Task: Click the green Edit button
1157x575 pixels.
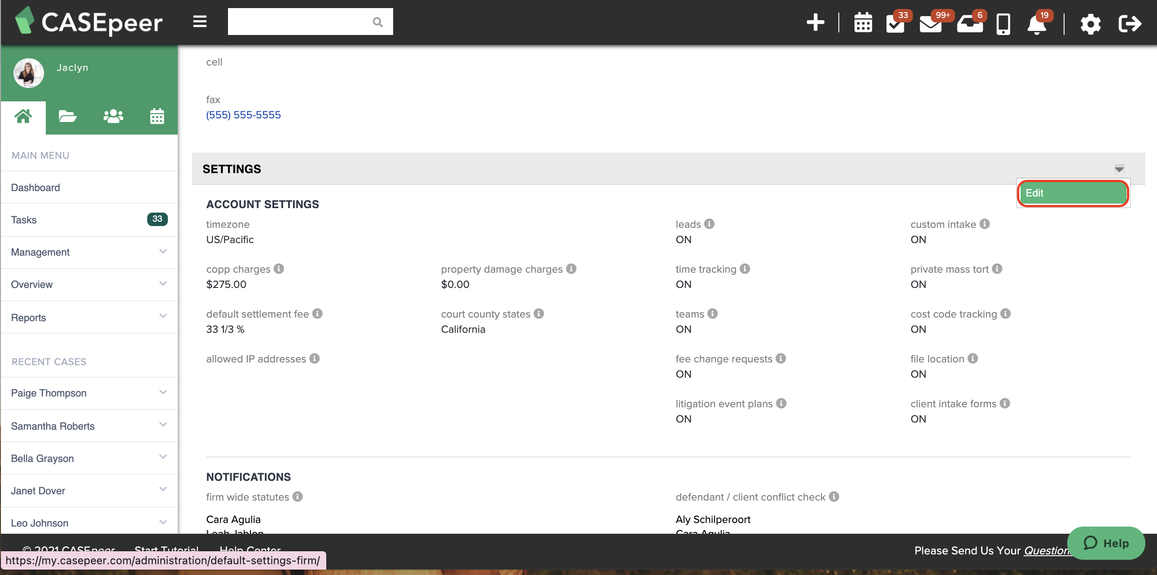Action: (1073, 193)
